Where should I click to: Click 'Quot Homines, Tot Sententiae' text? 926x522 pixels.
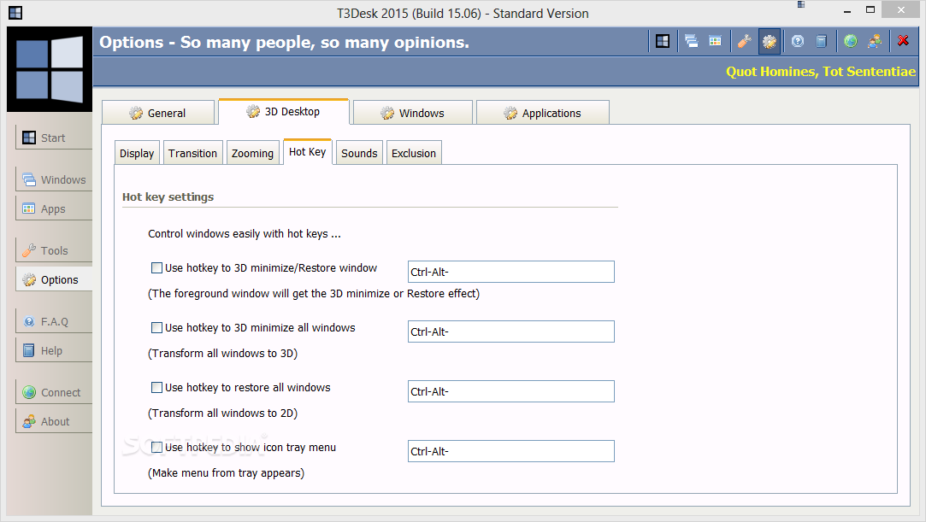820,72
